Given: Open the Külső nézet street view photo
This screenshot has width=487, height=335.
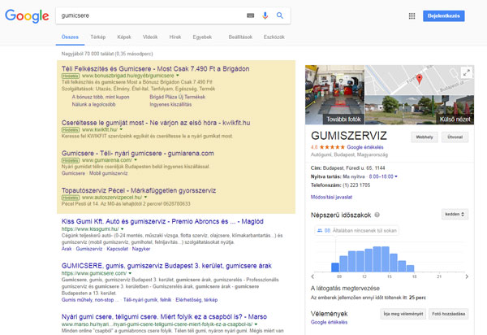Looking at the screenshot, I should (420, 110).
